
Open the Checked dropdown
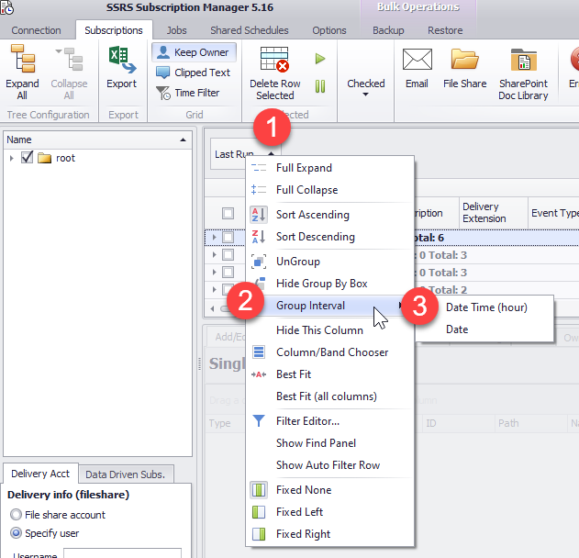point(365,88)
